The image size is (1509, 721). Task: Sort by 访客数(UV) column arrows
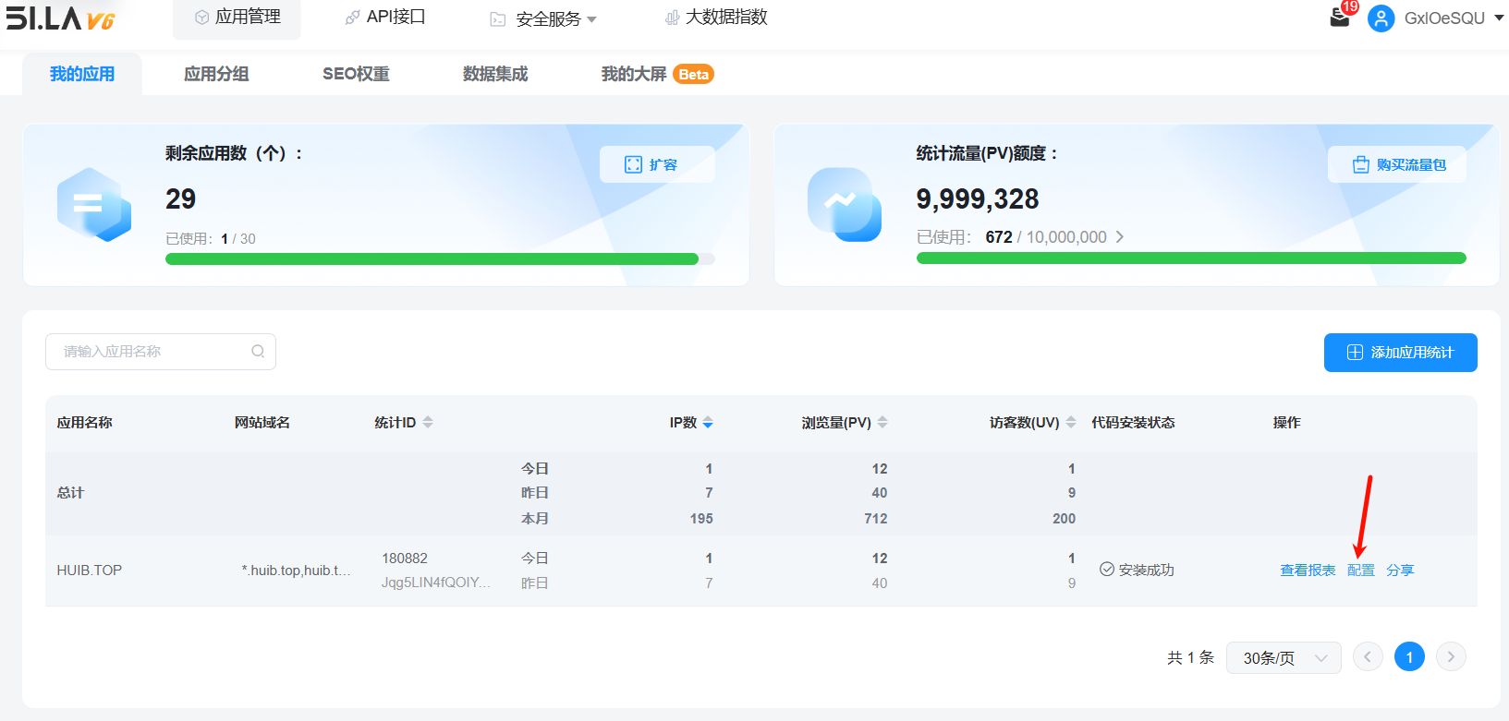point(1071,423)
